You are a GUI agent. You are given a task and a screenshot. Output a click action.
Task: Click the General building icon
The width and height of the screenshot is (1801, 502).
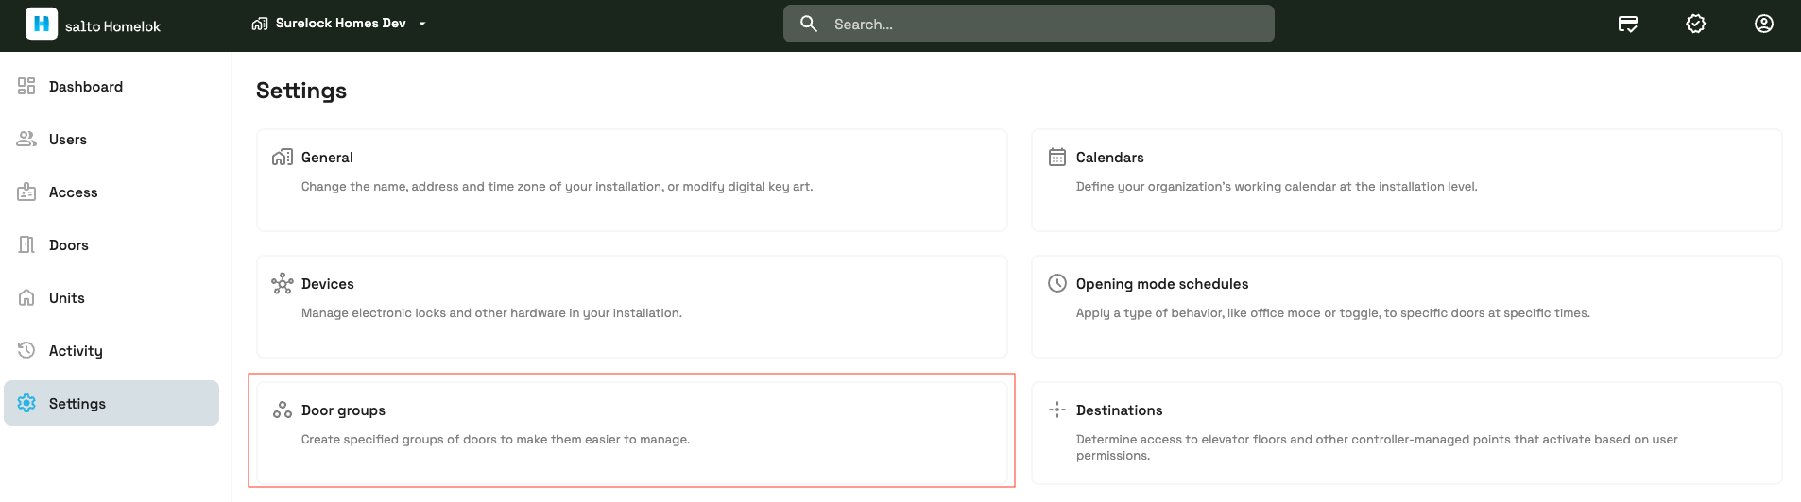[283, 157]
